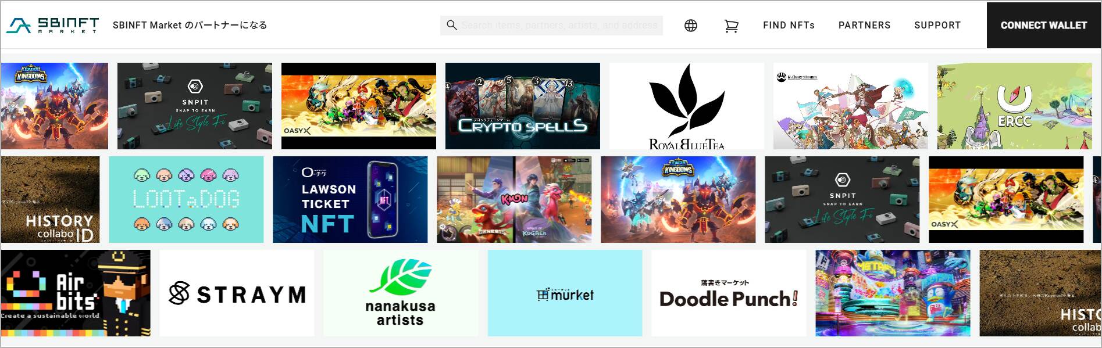Open the LOOTaDOG banner

coord(186,199)
